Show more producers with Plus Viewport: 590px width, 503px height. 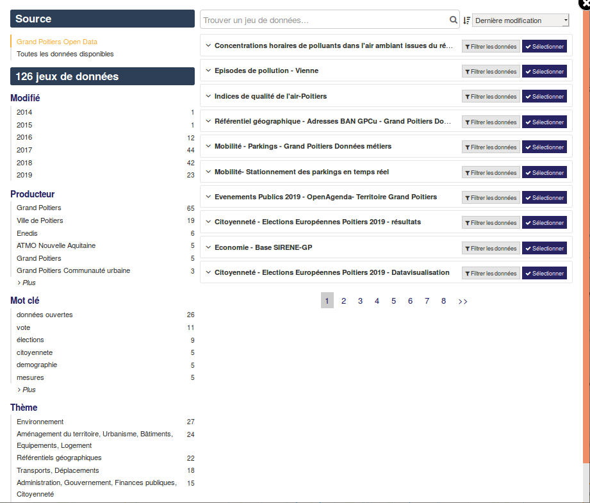(x=26, y=283)
